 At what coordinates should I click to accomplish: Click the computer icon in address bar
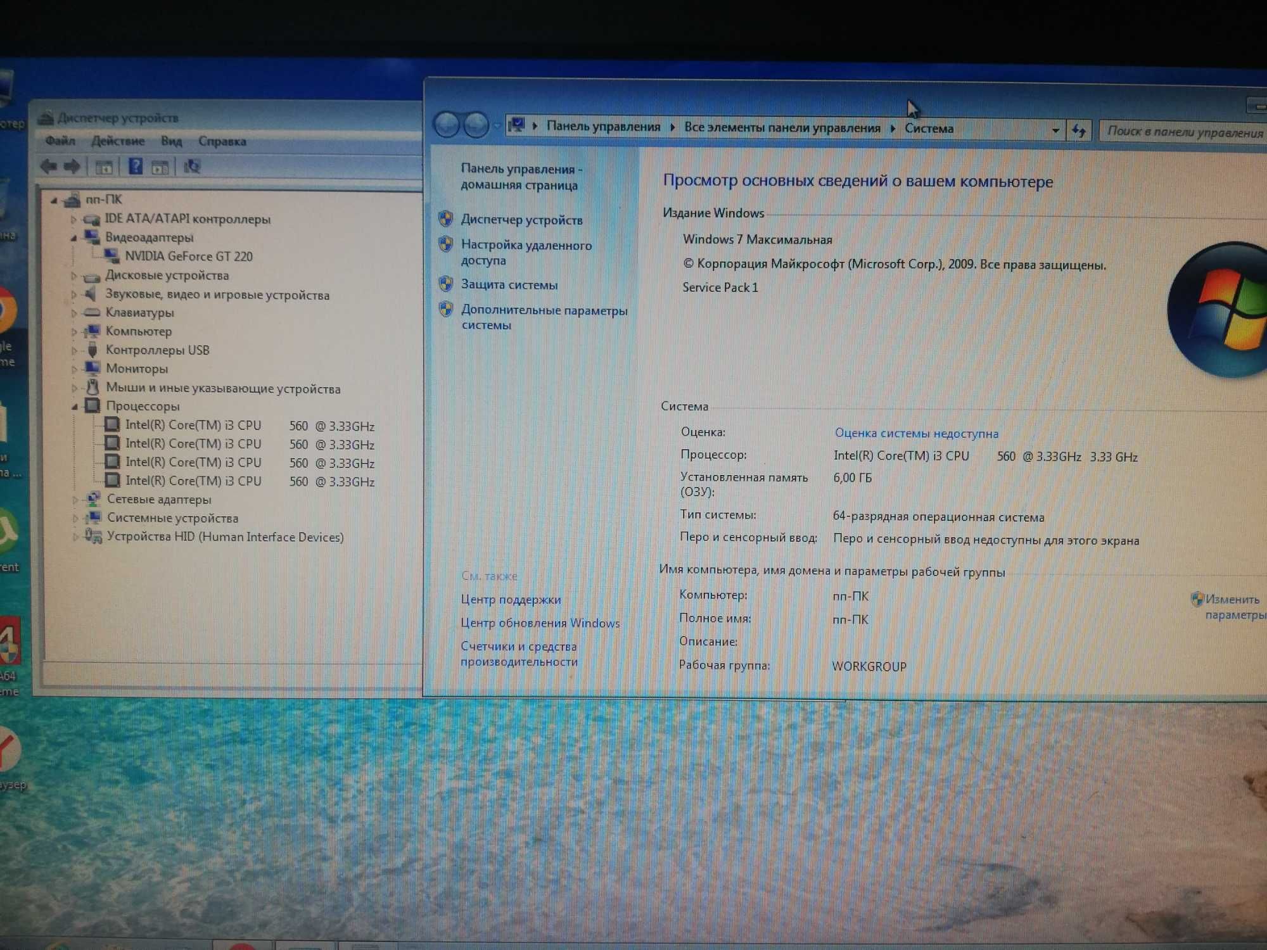pyautogui.click(x=516, y=125)
